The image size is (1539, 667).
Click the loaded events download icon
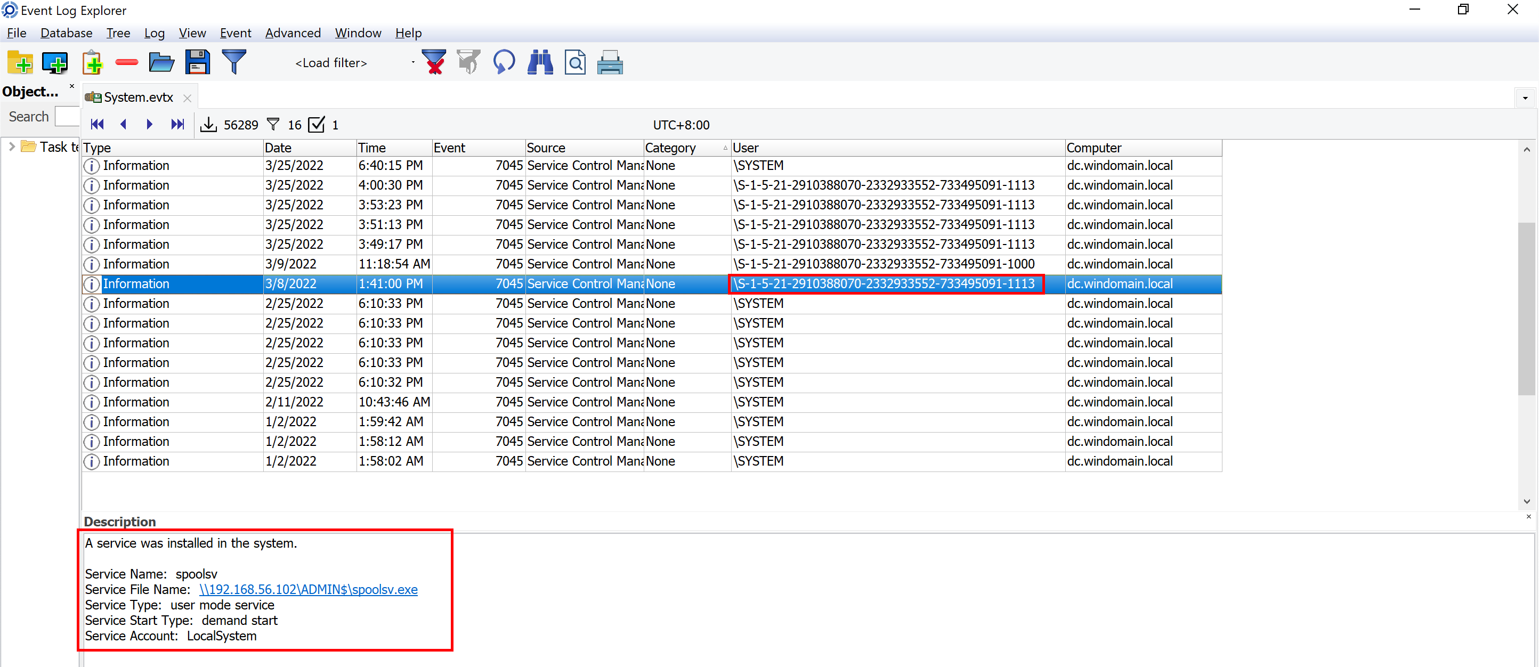click(x=208, y=124)
